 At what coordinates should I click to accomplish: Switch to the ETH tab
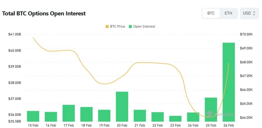coord(228,13)
